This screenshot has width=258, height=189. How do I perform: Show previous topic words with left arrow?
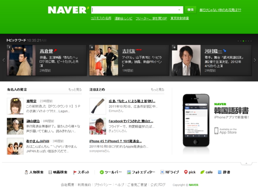click(x=3, y=60)
